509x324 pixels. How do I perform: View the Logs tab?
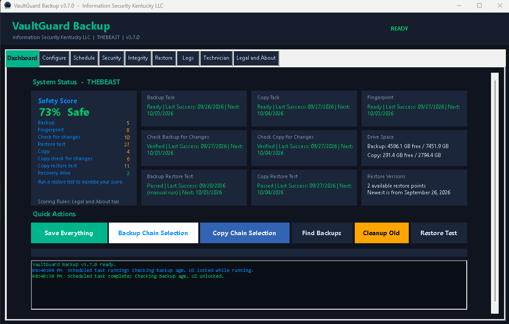(x=188, y=58)
